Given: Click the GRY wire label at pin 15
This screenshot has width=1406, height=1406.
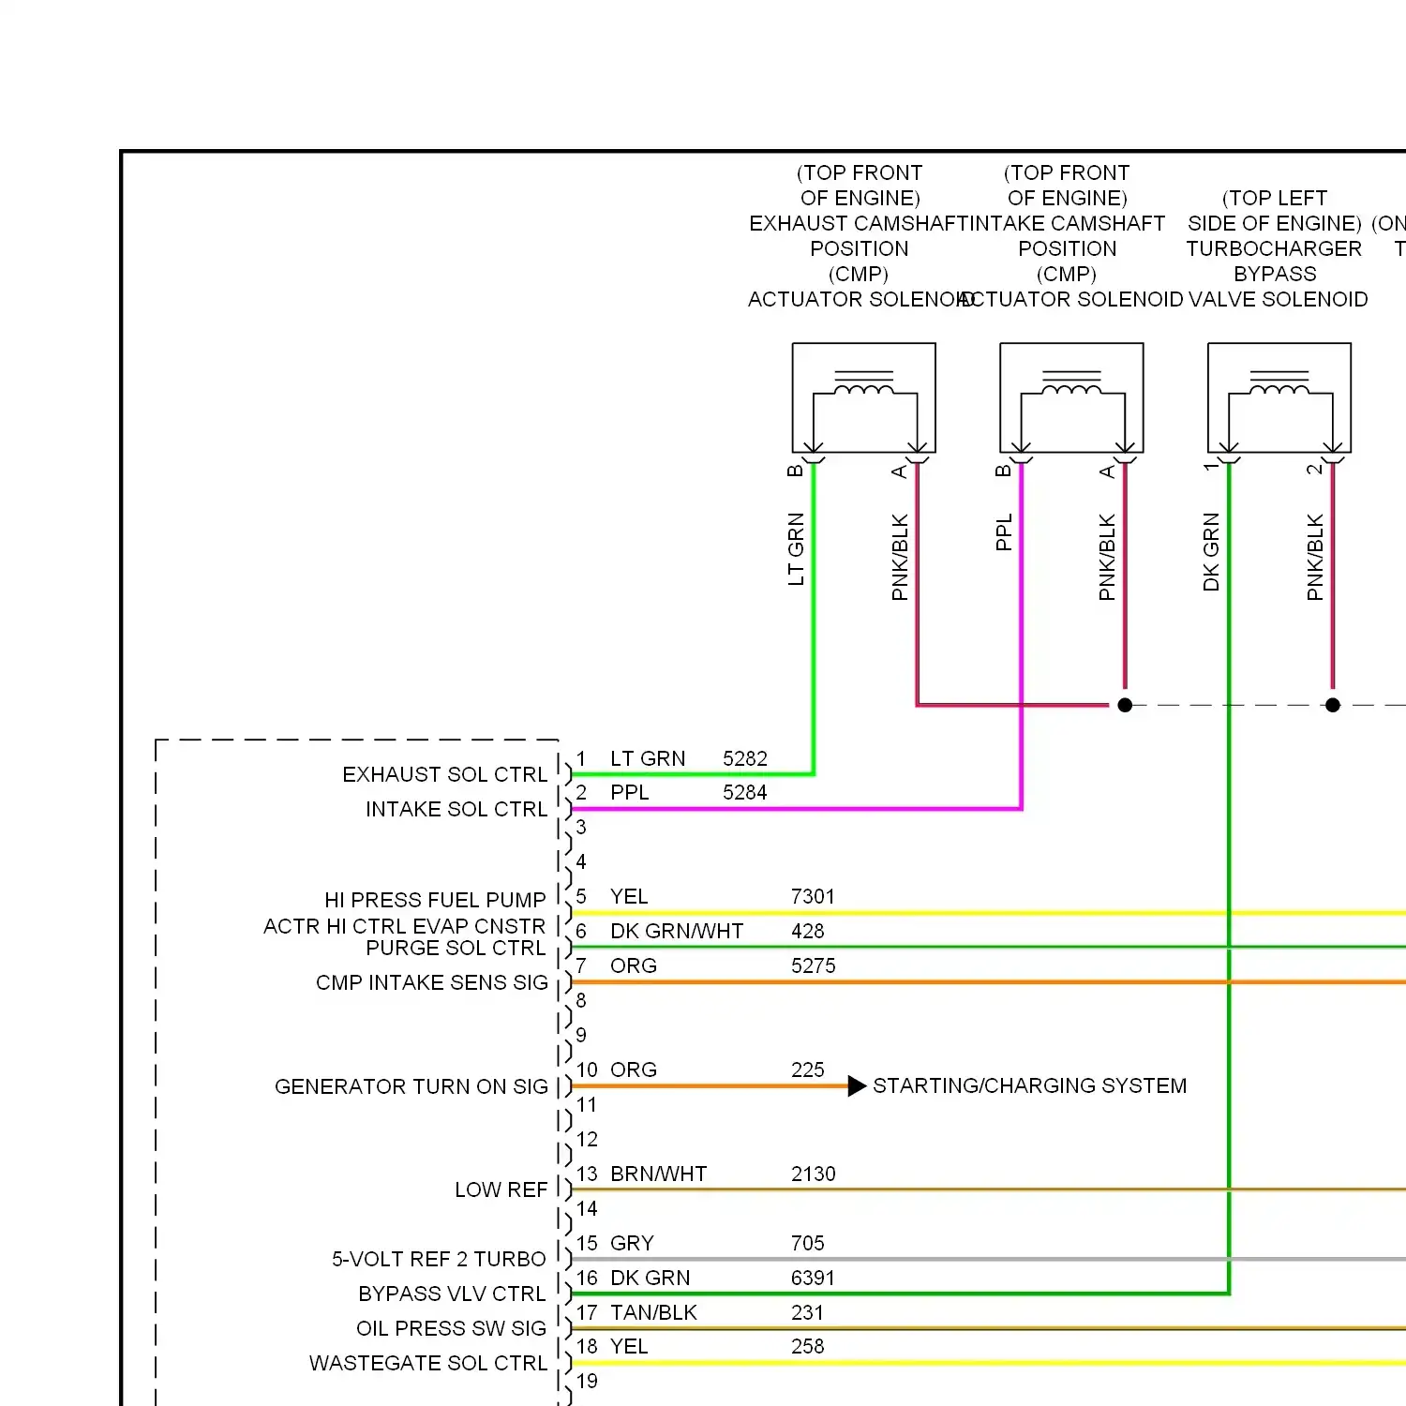Looking at the screenshot, I should [632, 1243].
